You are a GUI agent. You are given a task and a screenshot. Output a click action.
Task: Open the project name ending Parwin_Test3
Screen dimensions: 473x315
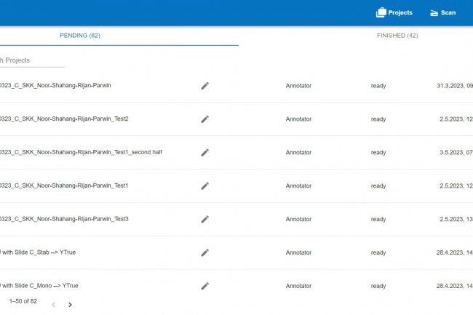tap(64, 219)
